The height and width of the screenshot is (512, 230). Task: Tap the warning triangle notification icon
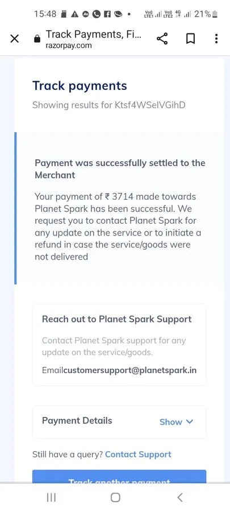tap(74, 14)
